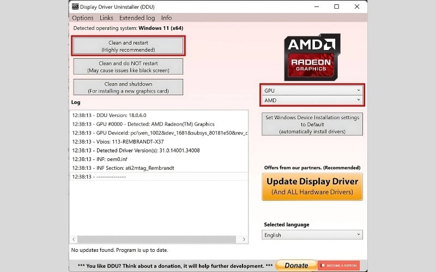The height and width of the screenshot is (272, 436).
Task: Click Clean and shutdown button
Action: [128, 87]
